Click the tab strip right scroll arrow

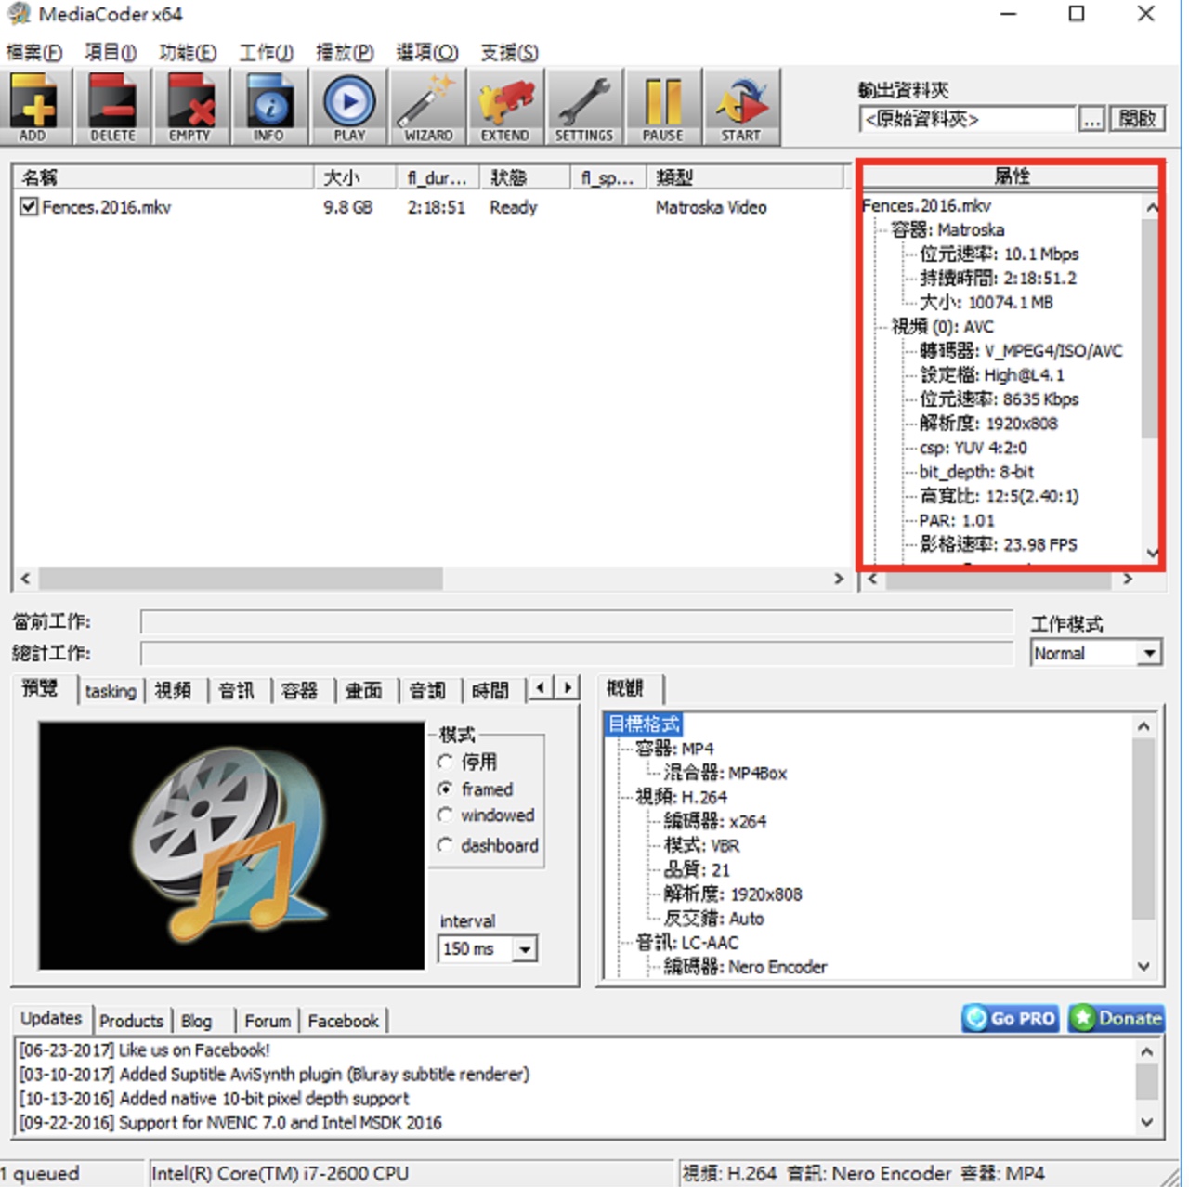568,688
